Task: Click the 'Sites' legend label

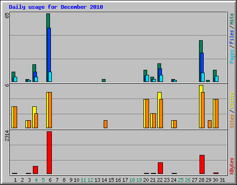Action: click(231, 121)
